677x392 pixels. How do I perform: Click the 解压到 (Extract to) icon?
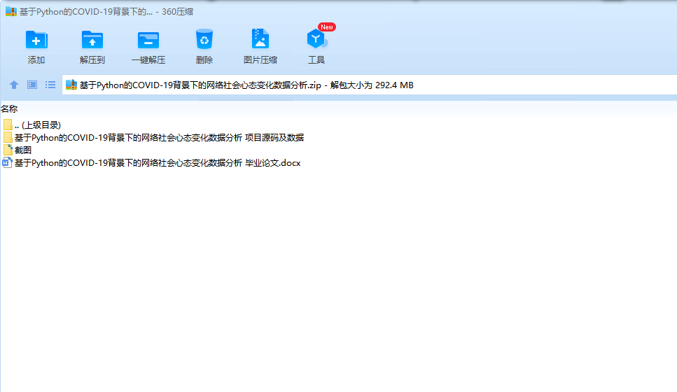coord(92,40)
